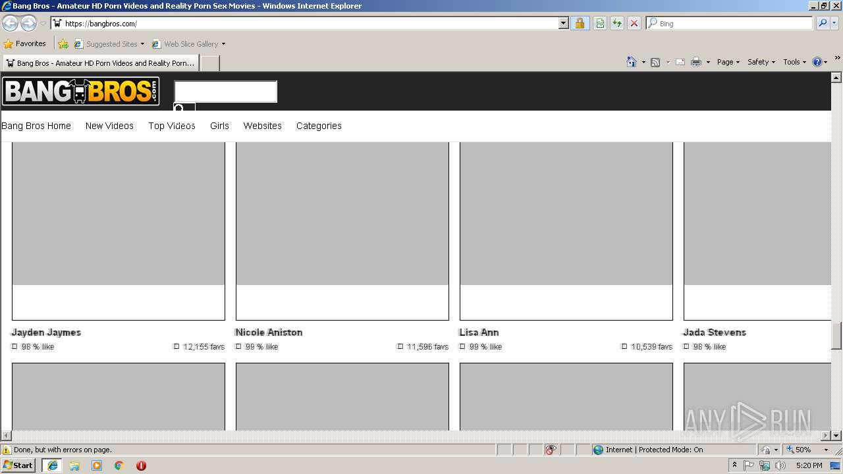Open a blank new tab
The image size is (843, 474).
point(209,63)
